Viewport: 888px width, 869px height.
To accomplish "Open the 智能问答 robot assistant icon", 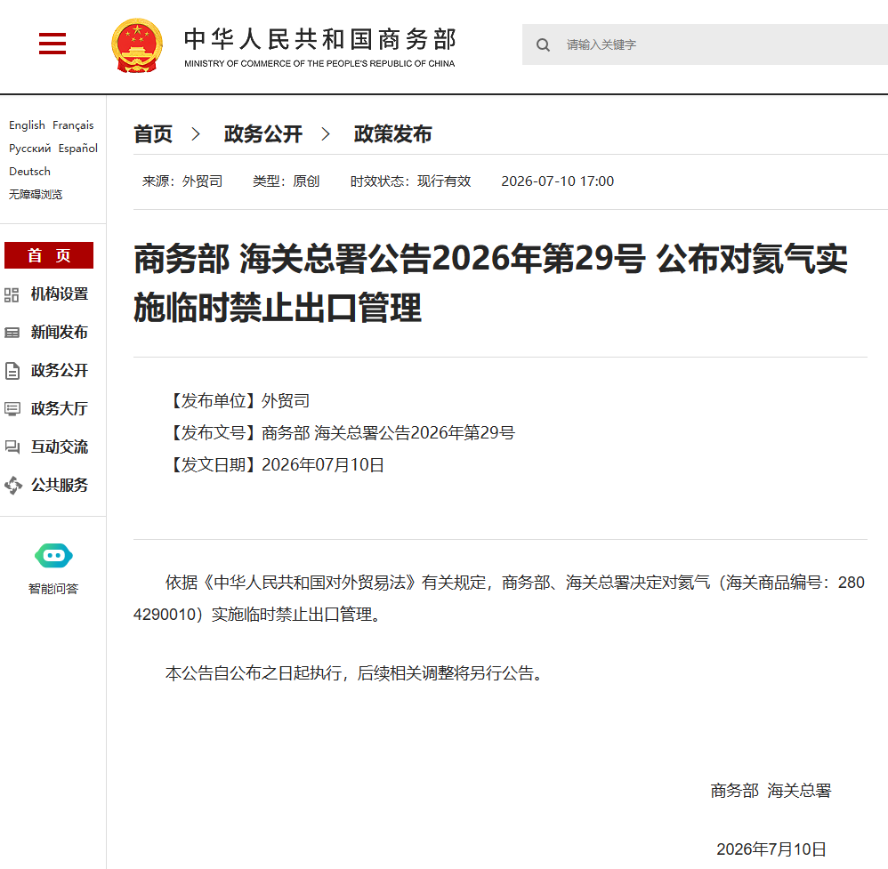I will [53, 555].
